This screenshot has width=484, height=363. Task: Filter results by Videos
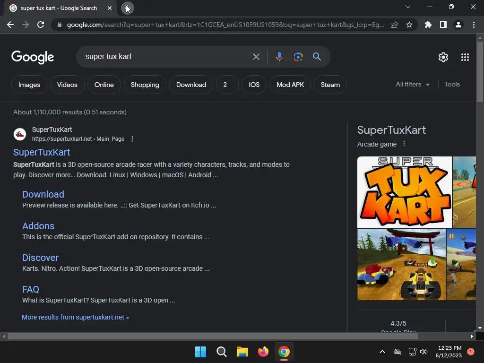click(67, 85)
